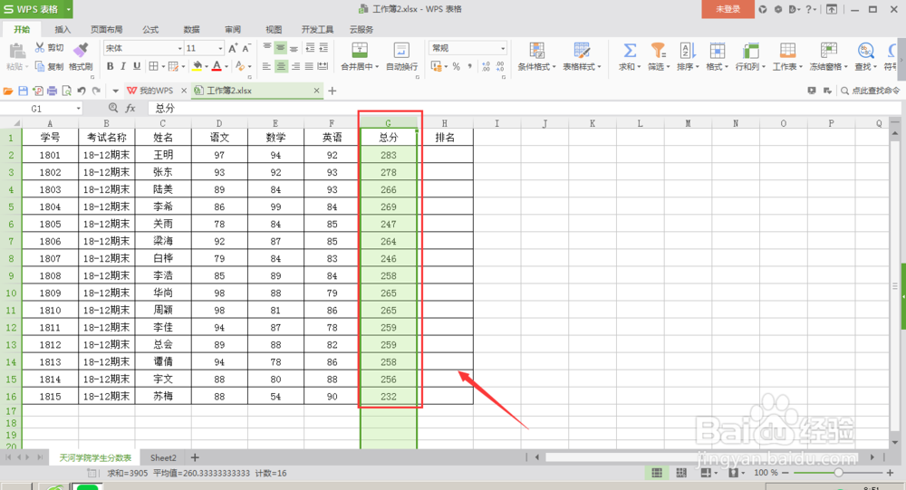
Task: Click the Sort (排序) A-Z icon
Action: (687, 51)
